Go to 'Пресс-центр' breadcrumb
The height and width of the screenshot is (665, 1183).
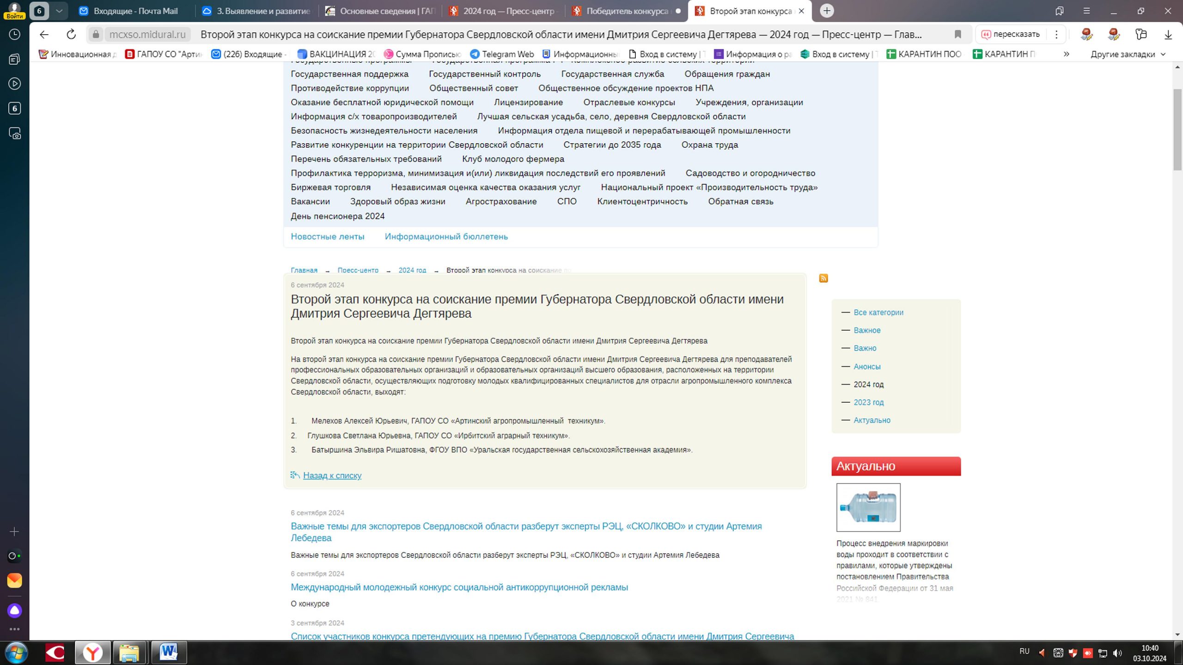pos(358,270)
